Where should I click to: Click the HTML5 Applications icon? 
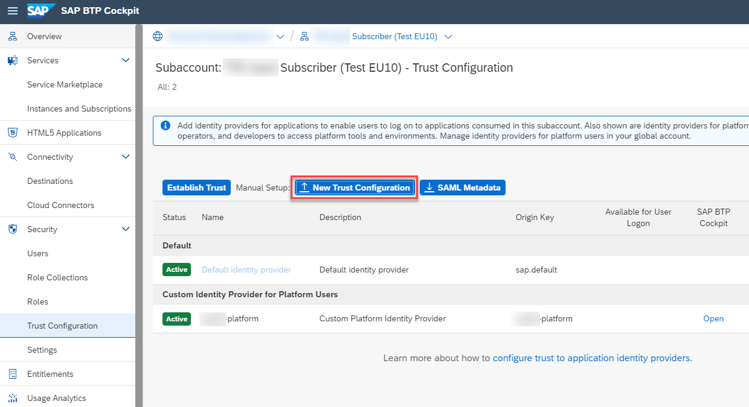(x=13, y=133)
